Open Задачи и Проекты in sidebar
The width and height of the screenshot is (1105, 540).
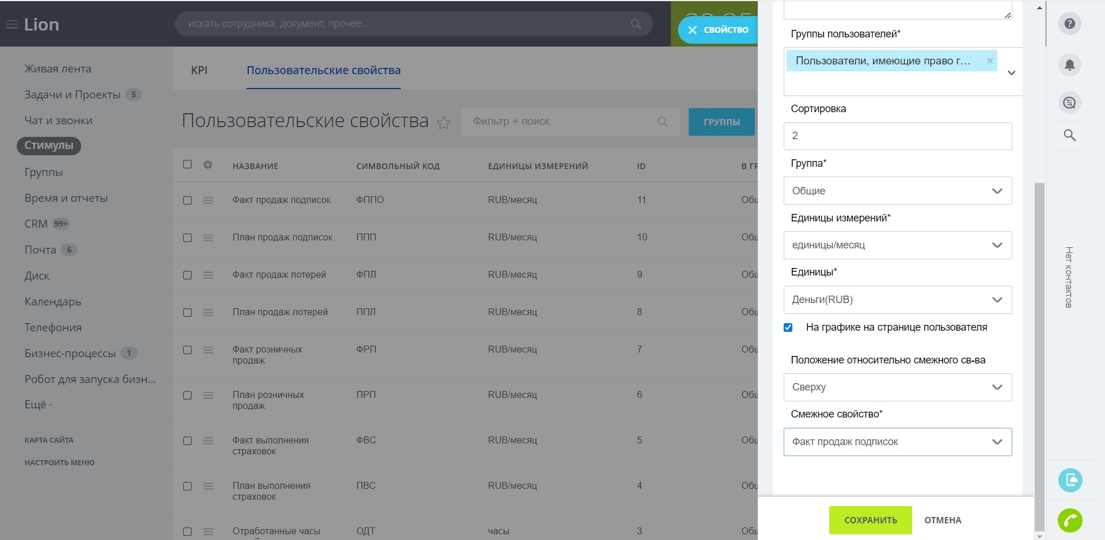pos(73,94)
